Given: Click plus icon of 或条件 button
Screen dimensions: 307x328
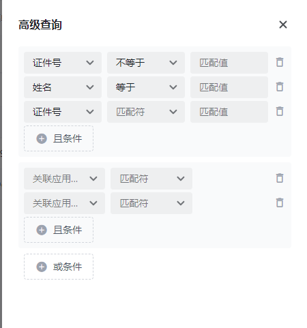Looking at the screenshot, I should pyautogui.click(x=42, y=267).
